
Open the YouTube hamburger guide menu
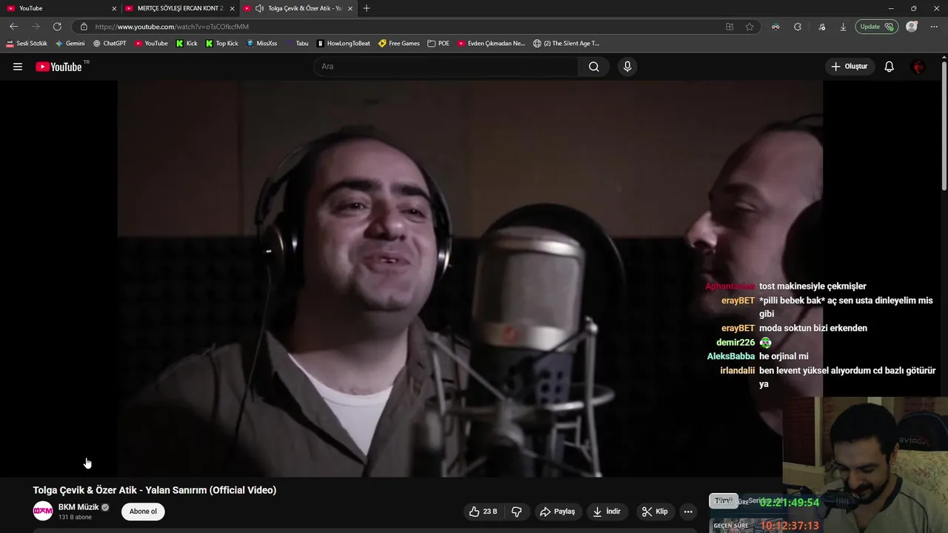tap(18, 67)
